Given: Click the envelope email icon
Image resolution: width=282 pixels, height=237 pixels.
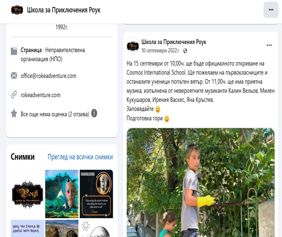Looking at the screenshot, I should [x=14, y=76].
